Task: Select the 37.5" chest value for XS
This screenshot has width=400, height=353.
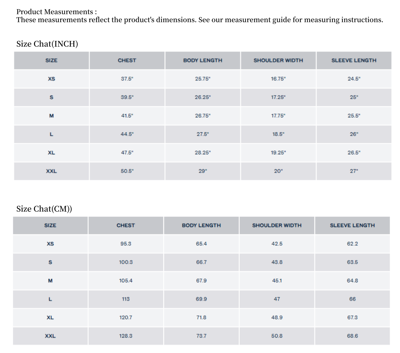Action: 127,79
